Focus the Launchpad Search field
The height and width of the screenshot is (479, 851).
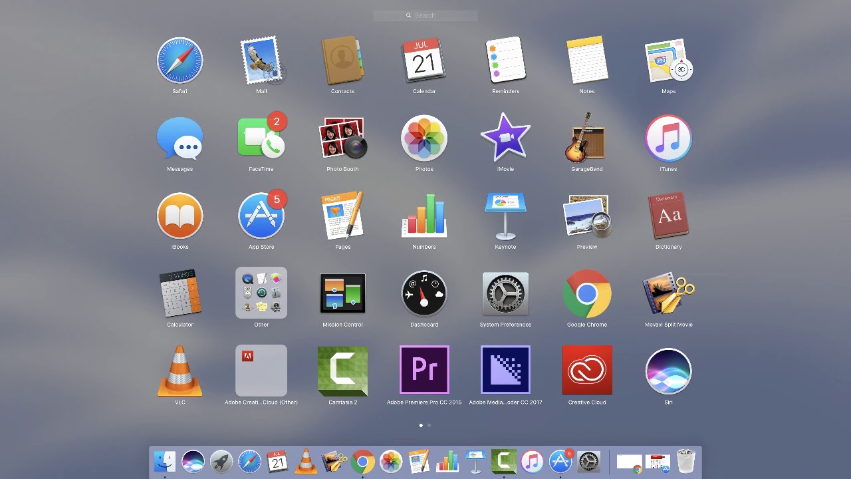[x=425, y=15]
